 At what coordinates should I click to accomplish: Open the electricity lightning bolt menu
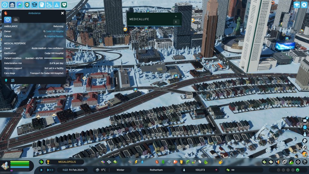point(136,162)
